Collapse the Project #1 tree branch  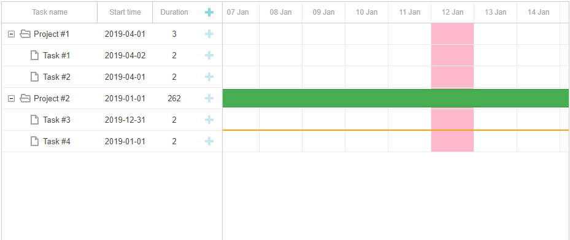pyautogui.click(x=12, y=34)
